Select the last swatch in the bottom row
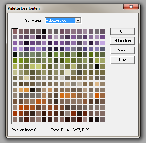Viewport: 146px width, 143px height. click(x=103, y=119)
